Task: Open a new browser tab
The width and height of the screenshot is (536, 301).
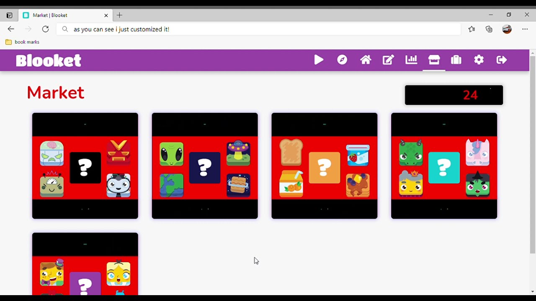Action: coord(119,15)
